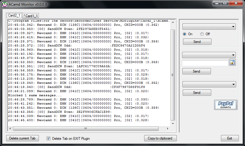Click Send below the On/Off radios
The image size is (245, 146).
[x=197, y=42]
